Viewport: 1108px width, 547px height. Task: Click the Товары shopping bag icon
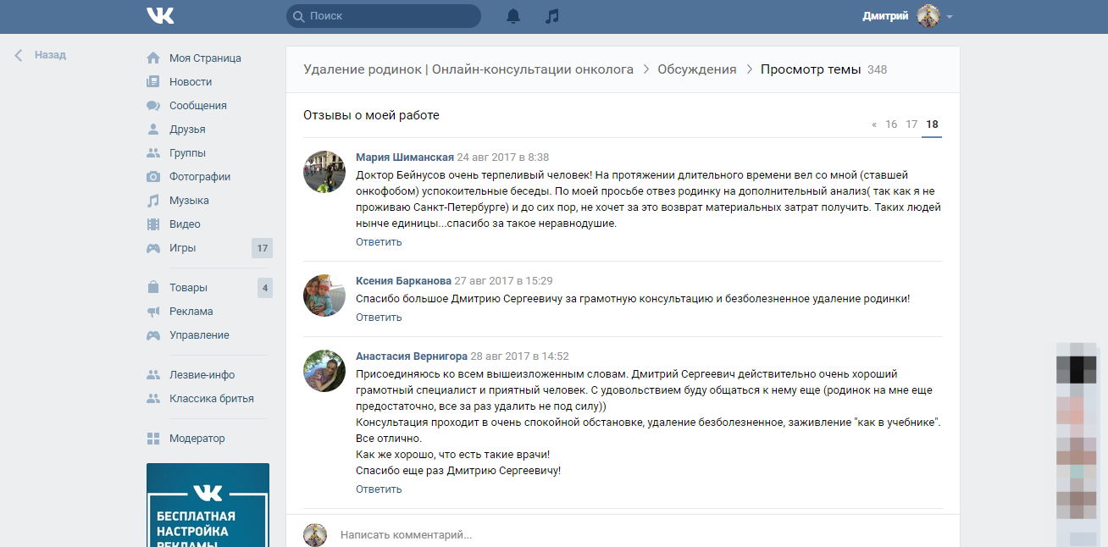click(x=153, y=288)
